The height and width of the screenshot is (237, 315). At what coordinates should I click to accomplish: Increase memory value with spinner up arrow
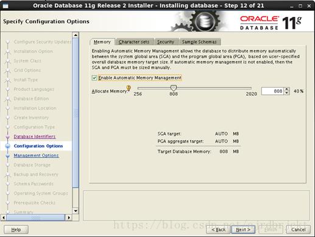pos(286,89)
